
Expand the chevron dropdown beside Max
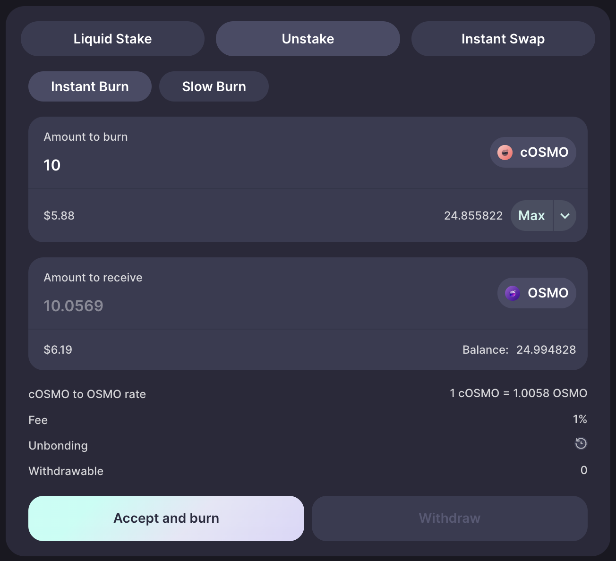565,216
